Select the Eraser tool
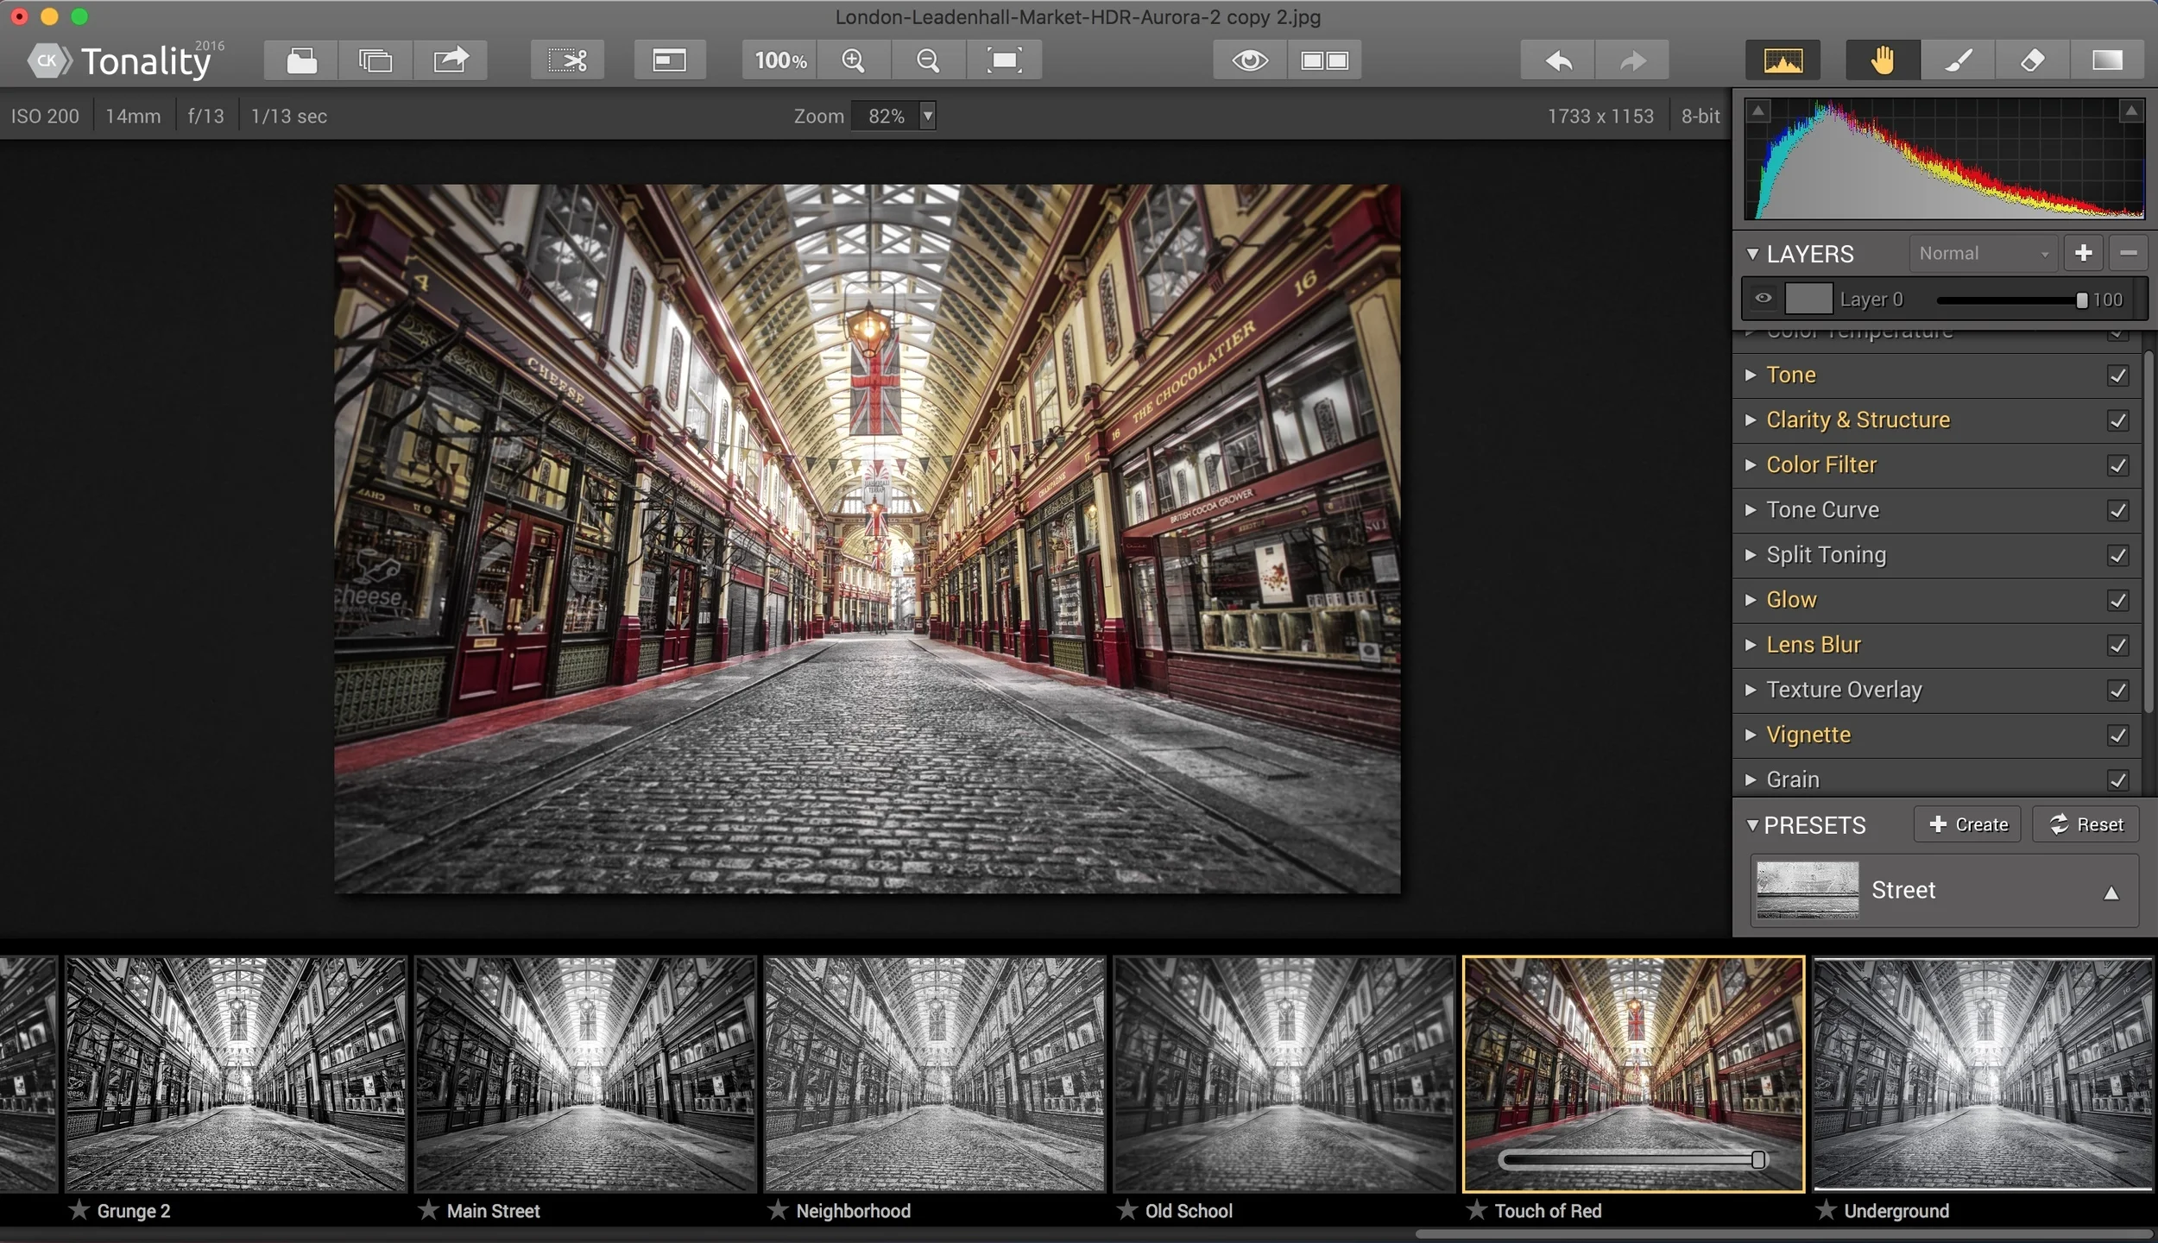The width and height of the screenshot is (2158, 1243). [x=2033, y=60]
